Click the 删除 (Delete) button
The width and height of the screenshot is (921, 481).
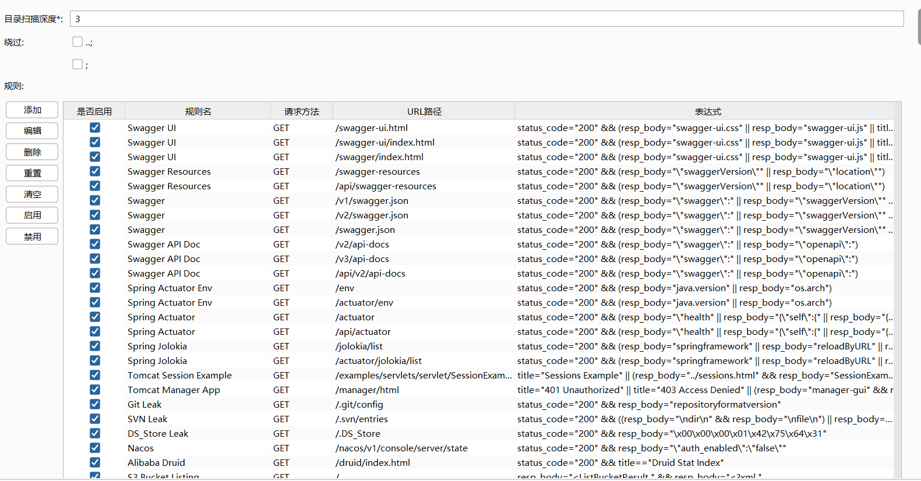point(32,152)
